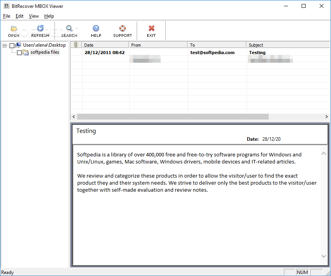Click the attachment paperclip column header

pyautogui.click(x=76, y=45)
